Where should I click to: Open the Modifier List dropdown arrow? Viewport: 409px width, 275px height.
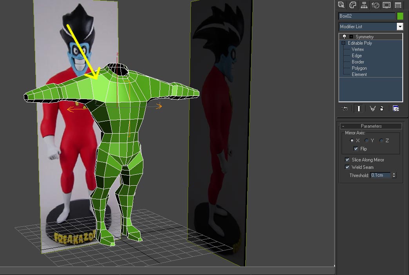(400, 26)
